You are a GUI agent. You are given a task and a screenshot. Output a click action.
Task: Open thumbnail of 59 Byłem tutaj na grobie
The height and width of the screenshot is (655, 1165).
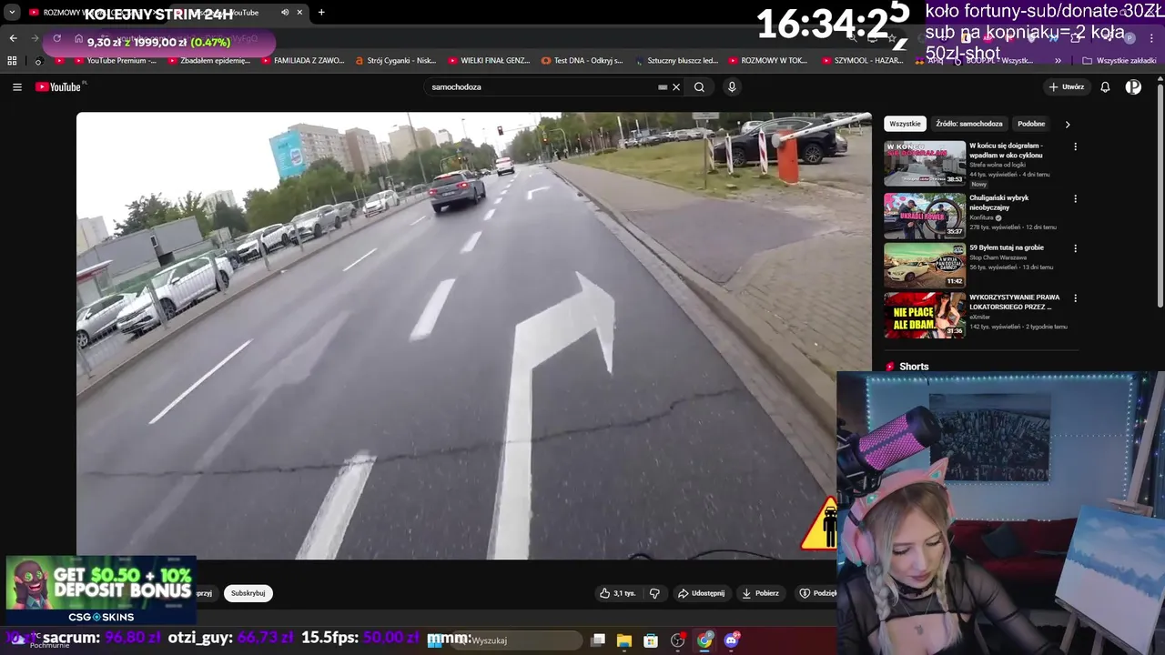[925, 265]
